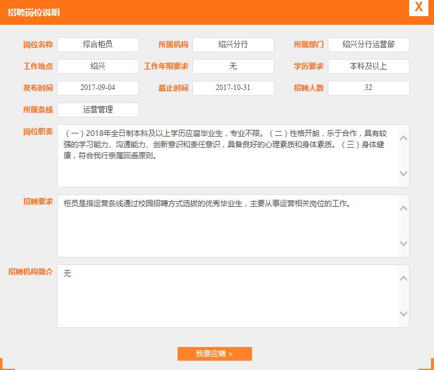Click the 学历要求 field showing 本科及以上
This screenshot has height=370, width=434.
coord(368,66)
